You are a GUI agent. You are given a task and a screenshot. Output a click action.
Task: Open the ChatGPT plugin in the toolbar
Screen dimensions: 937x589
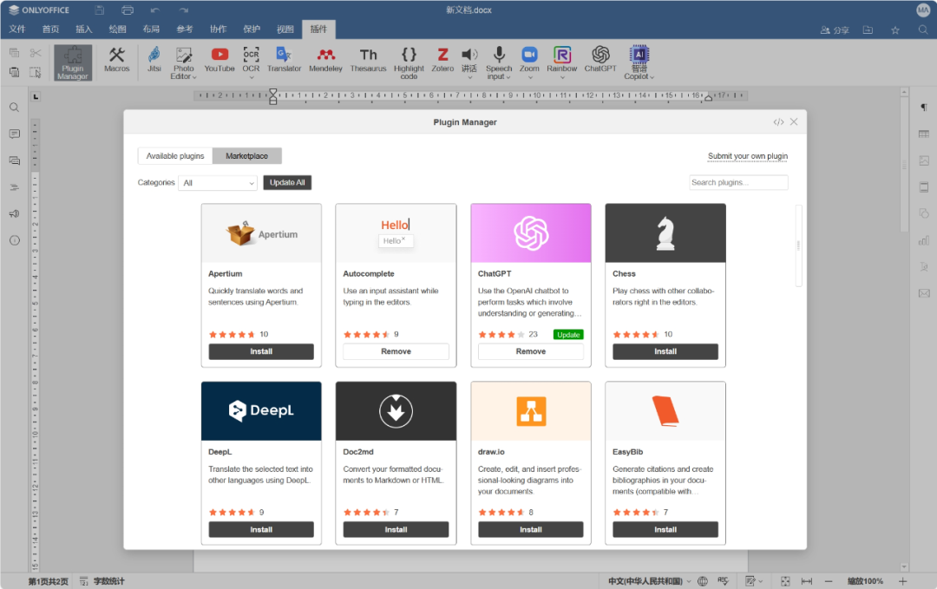(x=600, y=61)
